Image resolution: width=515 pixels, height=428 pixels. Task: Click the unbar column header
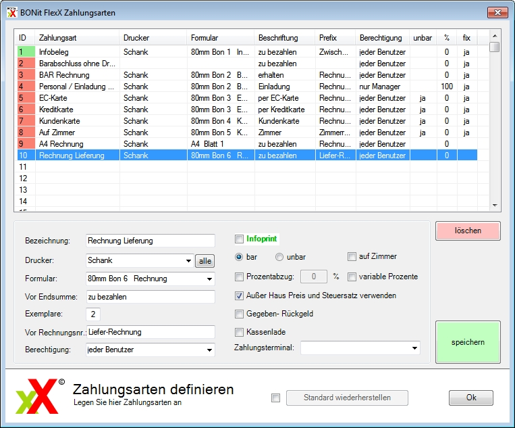pos(423,38)
